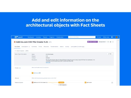This screenshot has width=131, height=98.
Task: Open the Dashboards menu
Action: point(31,37)
